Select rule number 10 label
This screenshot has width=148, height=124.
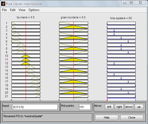[x=7, y=56]
